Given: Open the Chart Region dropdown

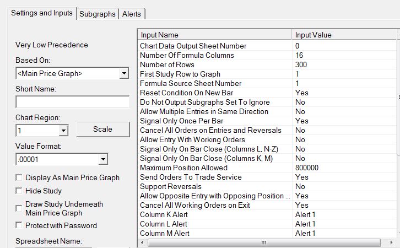Looking at the screenshot, I should (63, 131).
